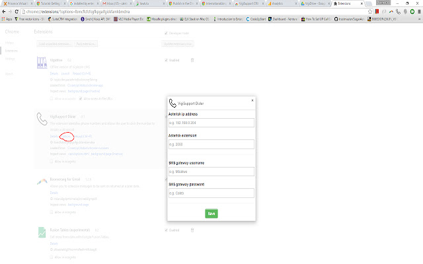
Task: Toggle the Developer mode checkbox
Action: tap(166, 33)
